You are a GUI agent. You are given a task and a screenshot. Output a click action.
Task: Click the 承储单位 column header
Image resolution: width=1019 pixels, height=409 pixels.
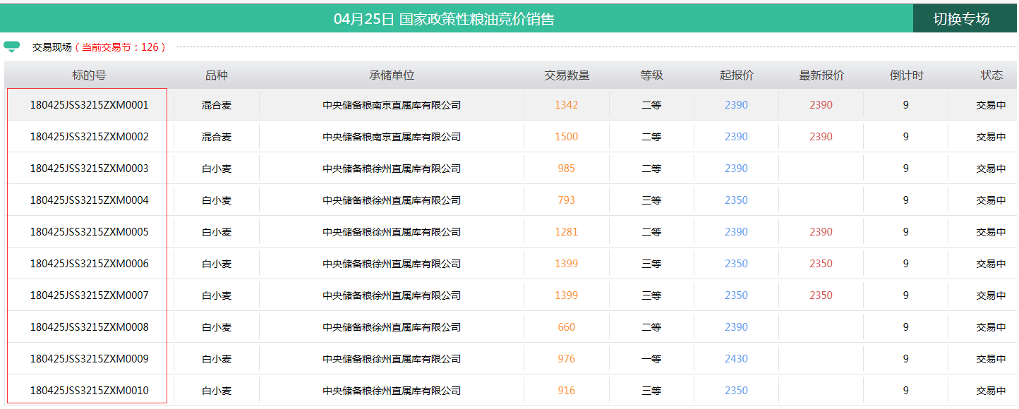pyautogui.click(x=392, y=75)
